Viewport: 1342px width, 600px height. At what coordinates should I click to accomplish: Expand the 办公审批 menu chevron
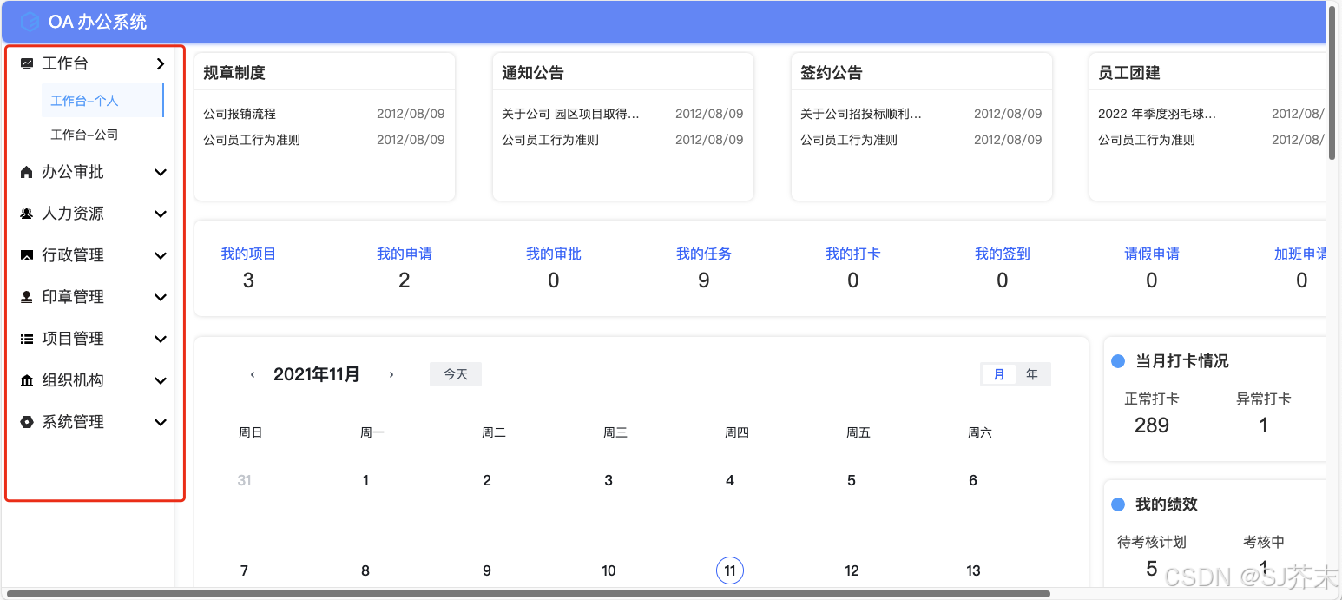(161, 172)
